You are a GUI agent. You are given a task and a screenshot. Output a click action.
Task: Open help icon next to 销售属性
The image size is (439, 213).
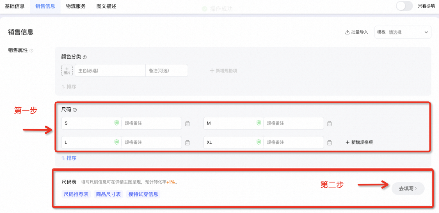(x=31, y=51)
